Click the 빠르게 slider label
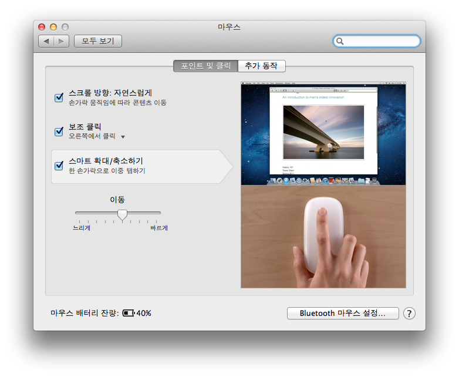This screenshot has height=377, width=459. pos(159,228)
